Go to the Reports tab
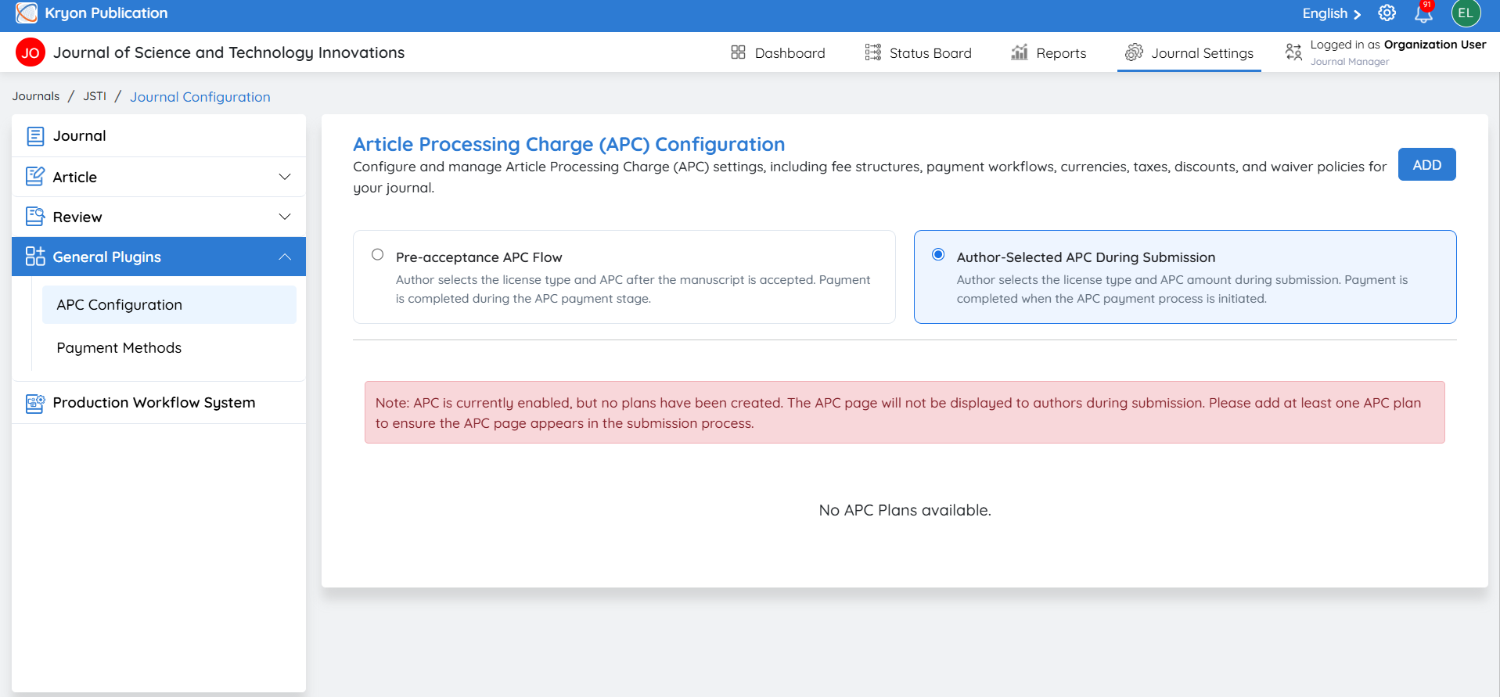 click(1049, 52)
